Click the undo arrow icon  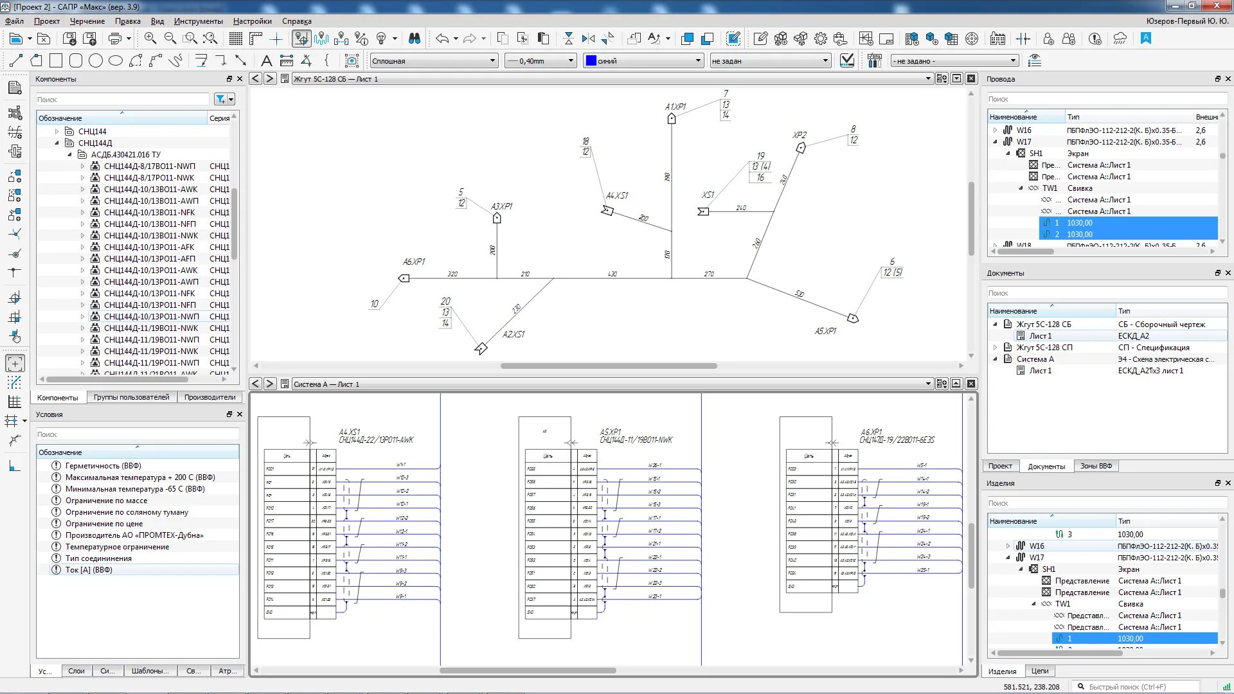tap(442, 39)
